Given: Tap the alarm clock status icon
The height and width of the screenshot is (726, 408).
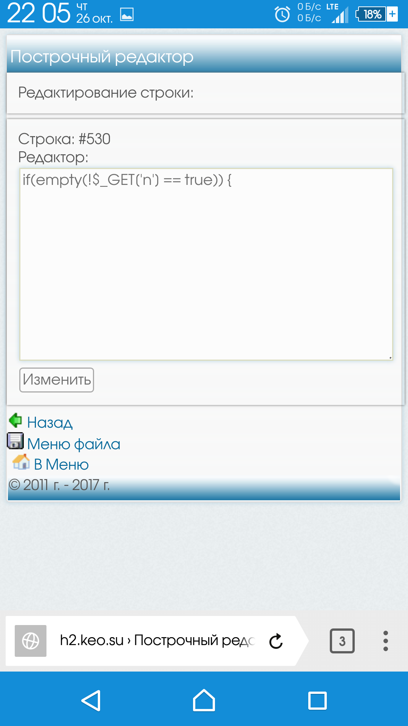Looking at the screenshot, I should click(x=282, y=14).
